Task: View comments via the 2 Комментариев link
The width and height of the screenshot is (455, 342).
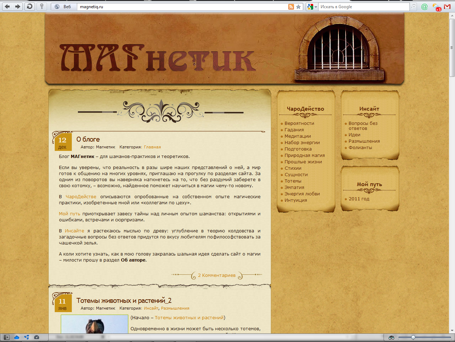Action: pos(217,275)
